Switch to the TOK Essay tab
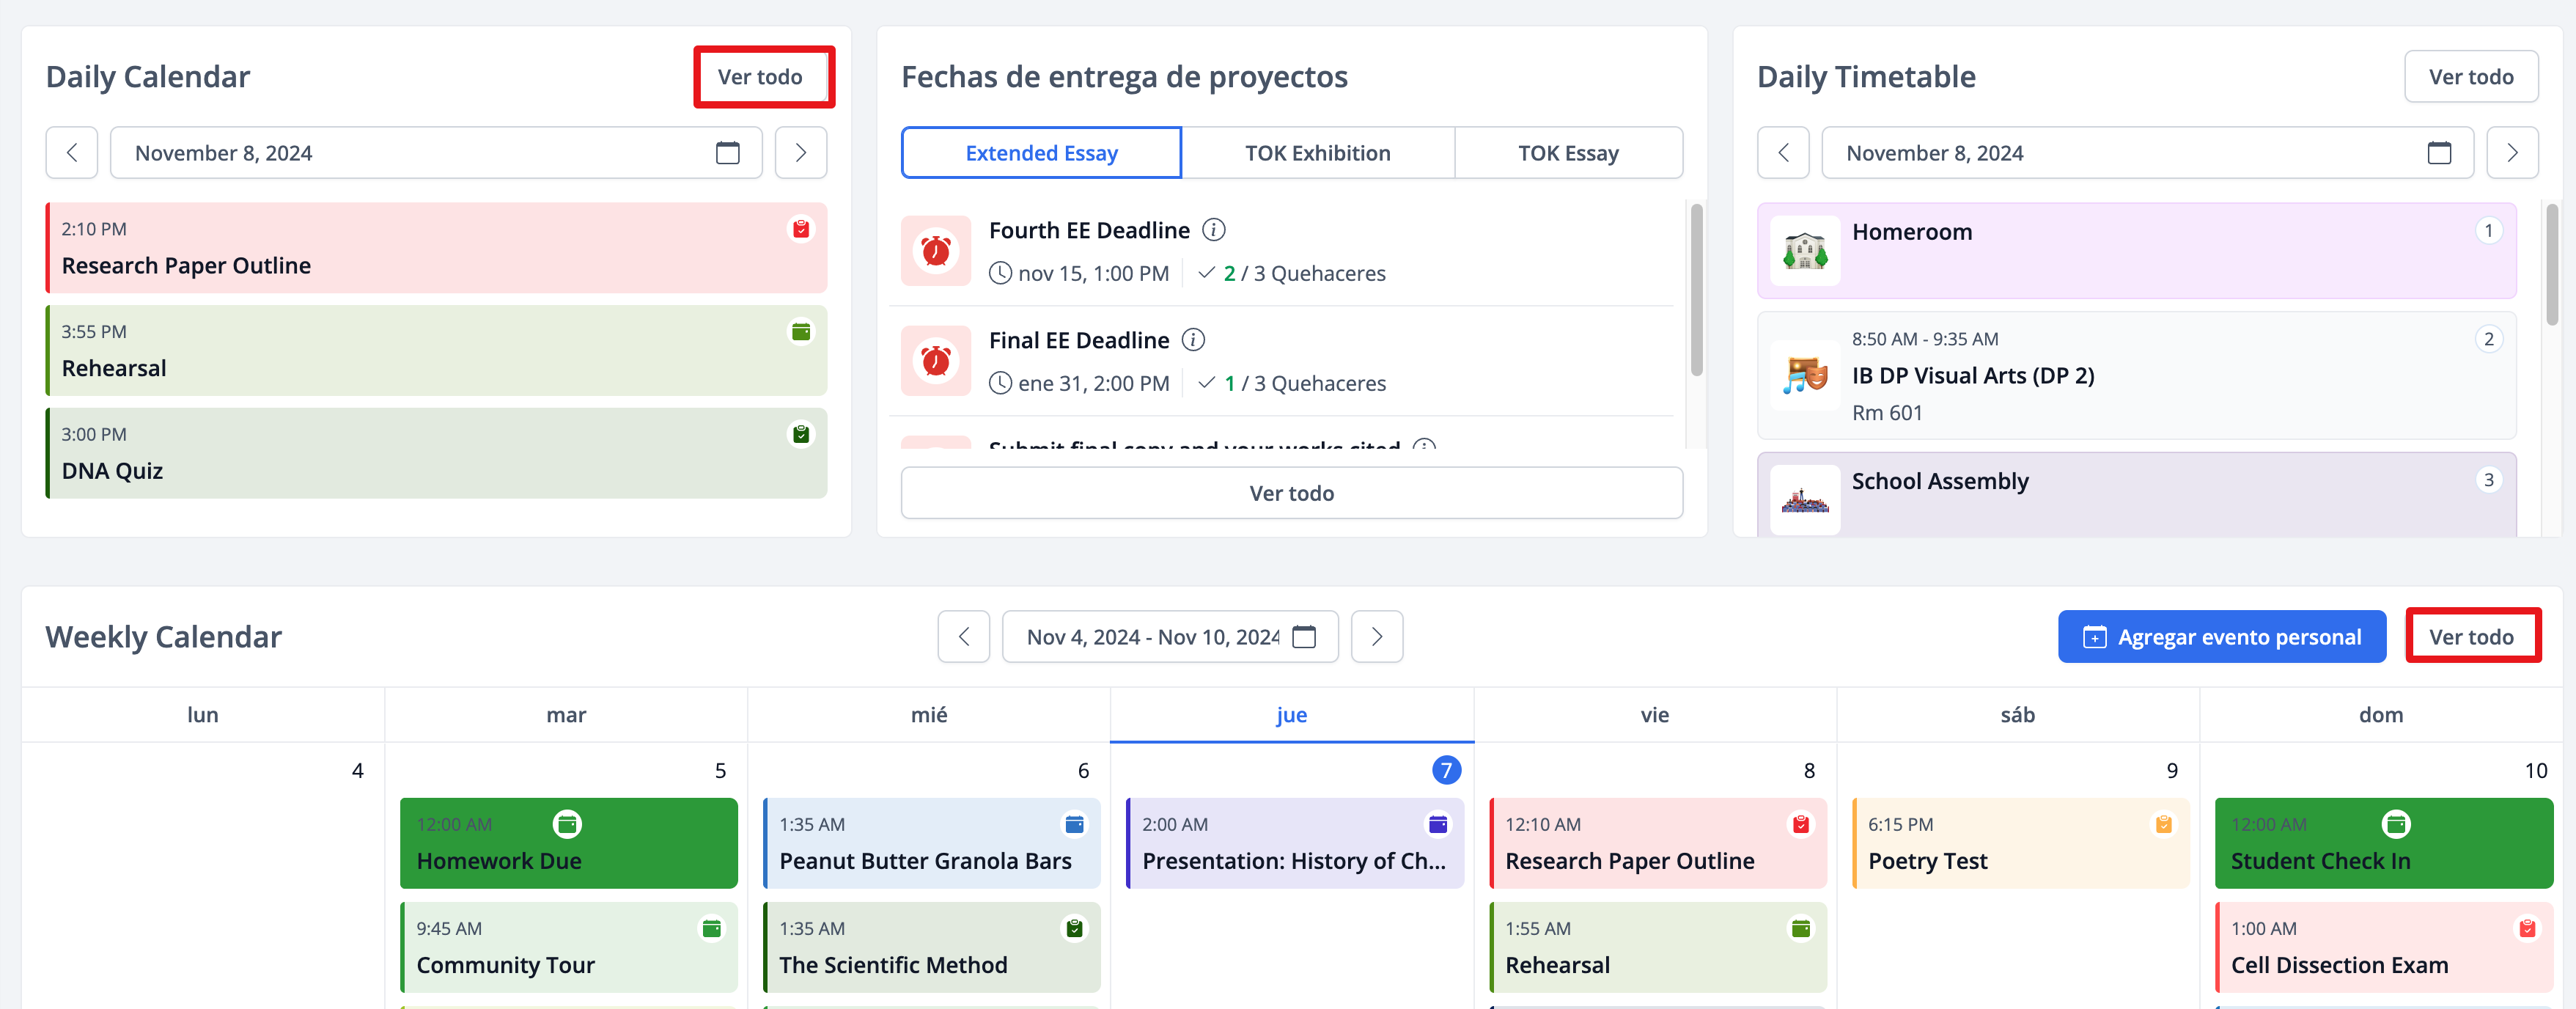This screenshot has width=2576, height=1009. [x=1567, y=153]
